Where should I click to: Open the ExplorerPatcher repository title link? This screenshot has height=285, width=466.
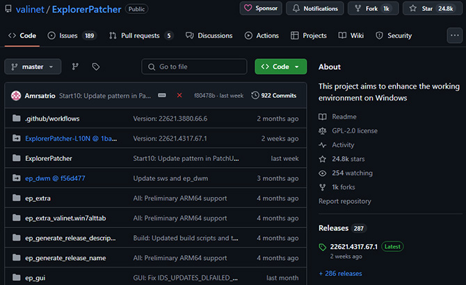[86, 10]
